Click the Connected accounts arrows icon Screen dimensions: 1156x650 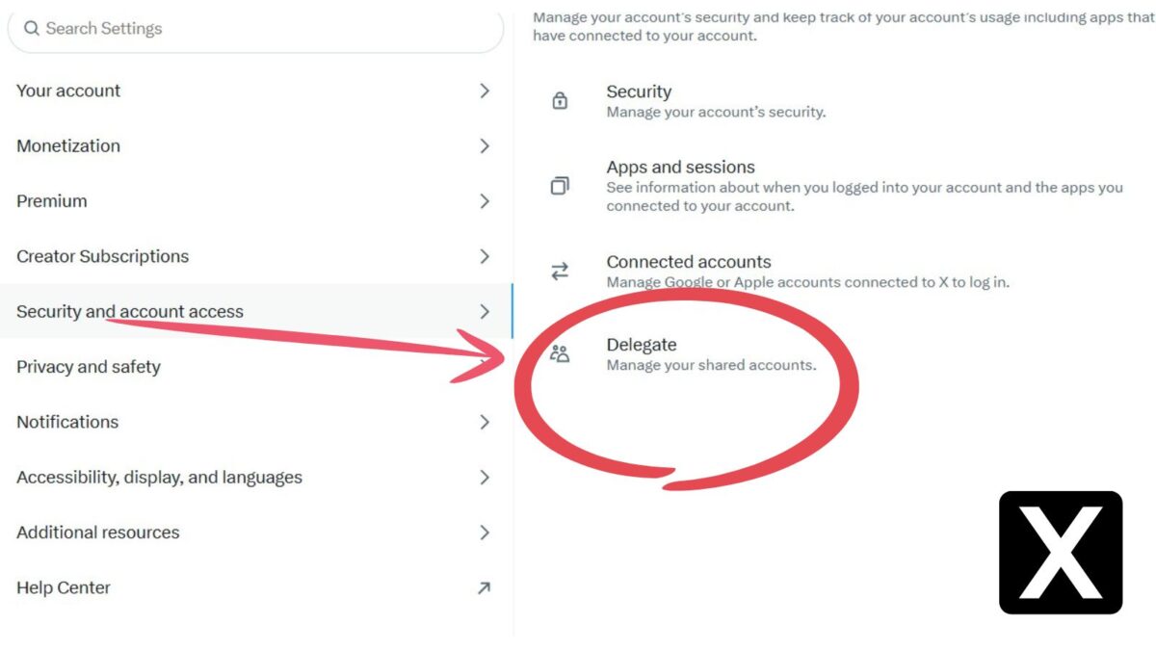(x=560, y=272)
